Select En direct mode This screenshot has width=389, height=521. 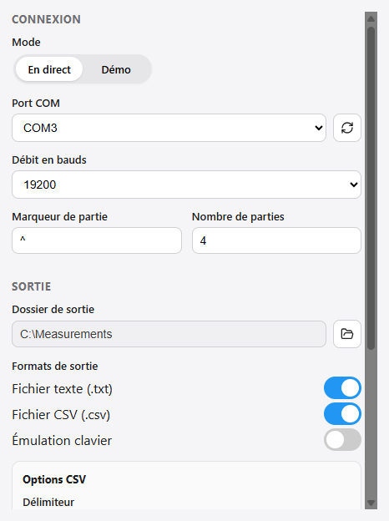point(49,69)
